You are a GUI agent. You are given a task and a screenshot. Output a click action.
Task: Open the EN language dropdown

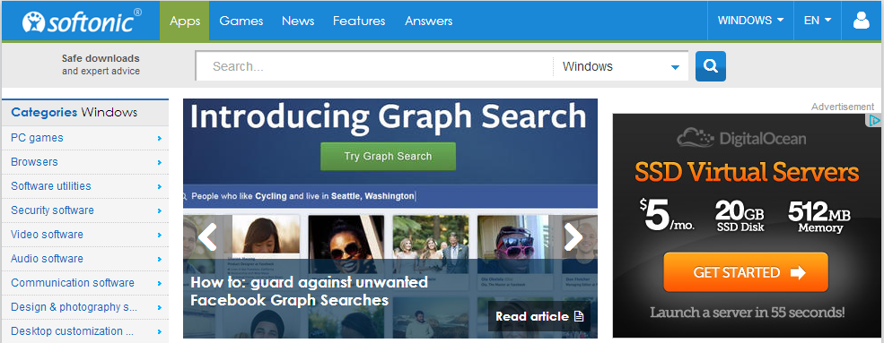click(x=818, y=21)
